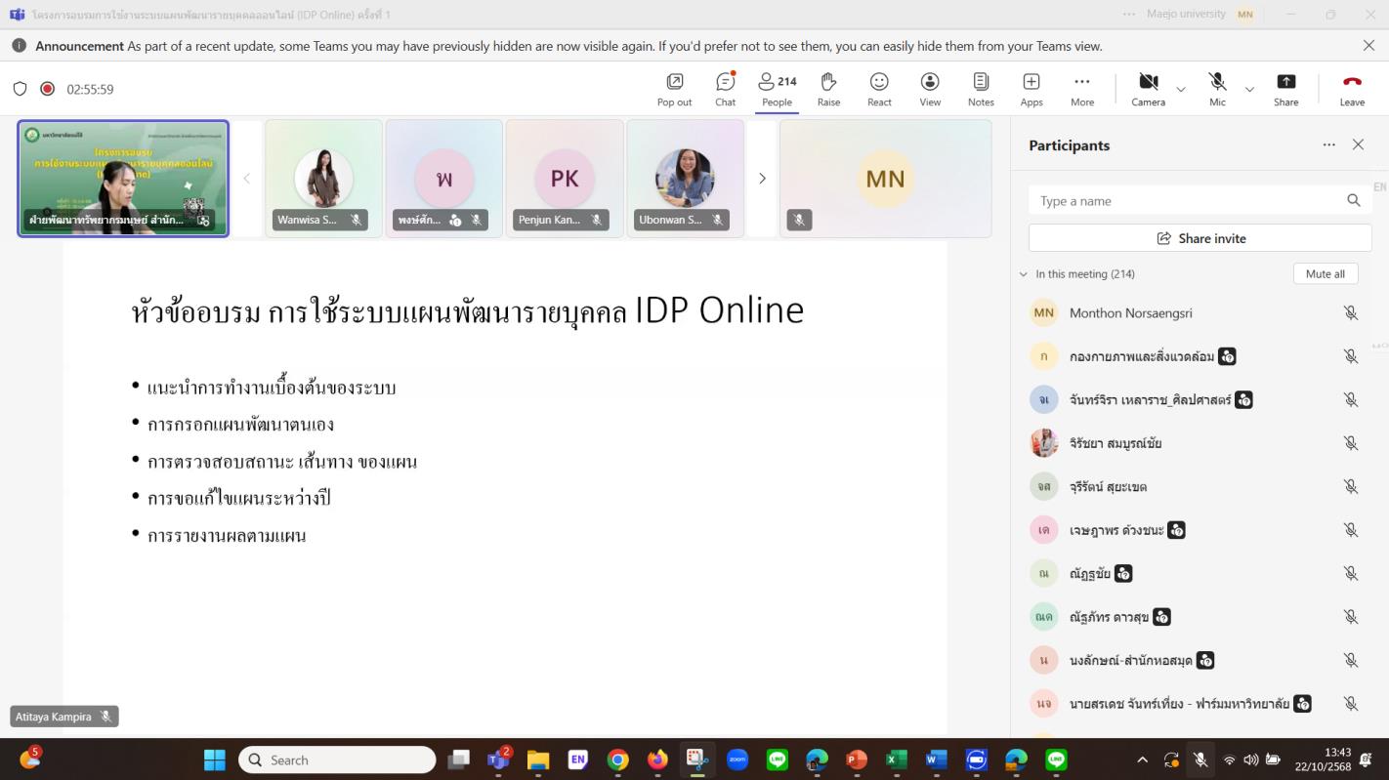Image resolution: width=1389 pixels, height=780 pixels.
Task: Select the People tab
Action: point(778,88)
